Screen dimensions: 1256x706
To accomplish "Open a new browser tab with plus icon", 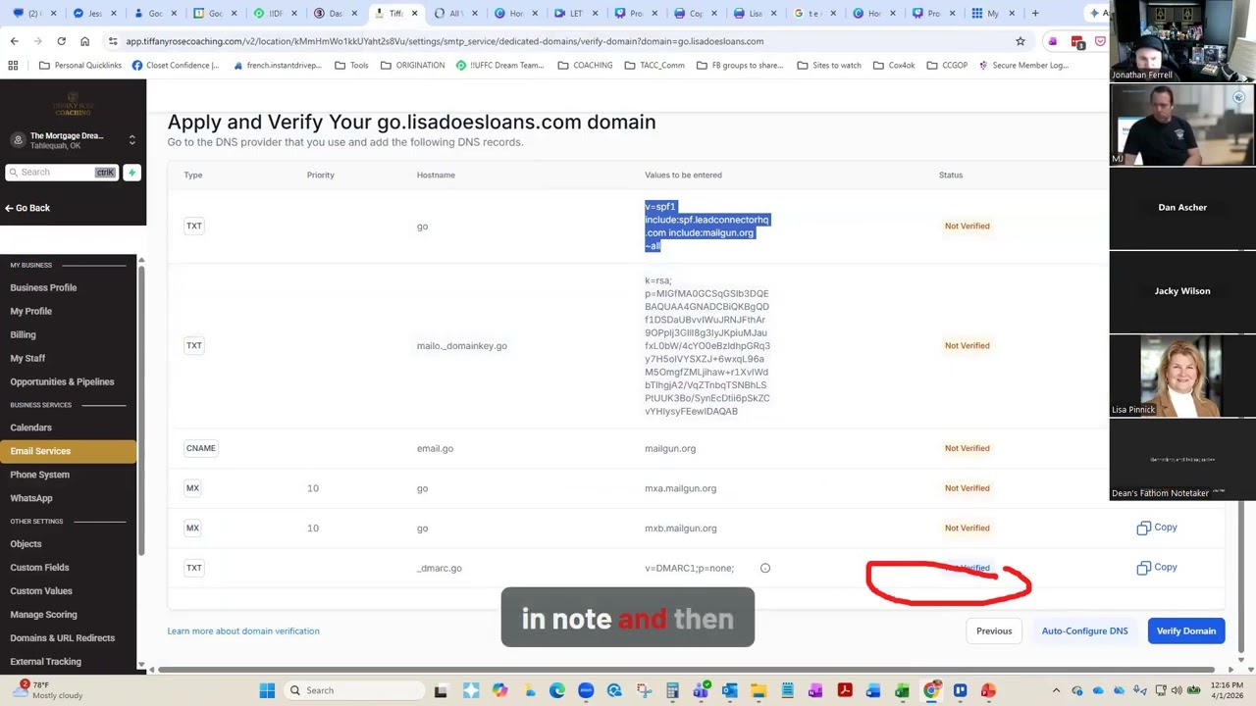I will [1034, 14].
